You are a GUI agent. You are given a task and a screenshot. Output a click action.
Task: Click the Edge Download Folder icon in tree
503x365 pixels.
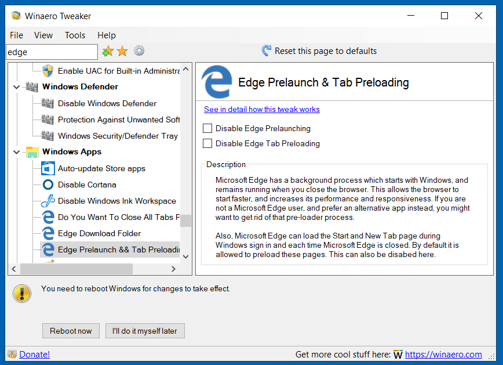pos(48,233)
